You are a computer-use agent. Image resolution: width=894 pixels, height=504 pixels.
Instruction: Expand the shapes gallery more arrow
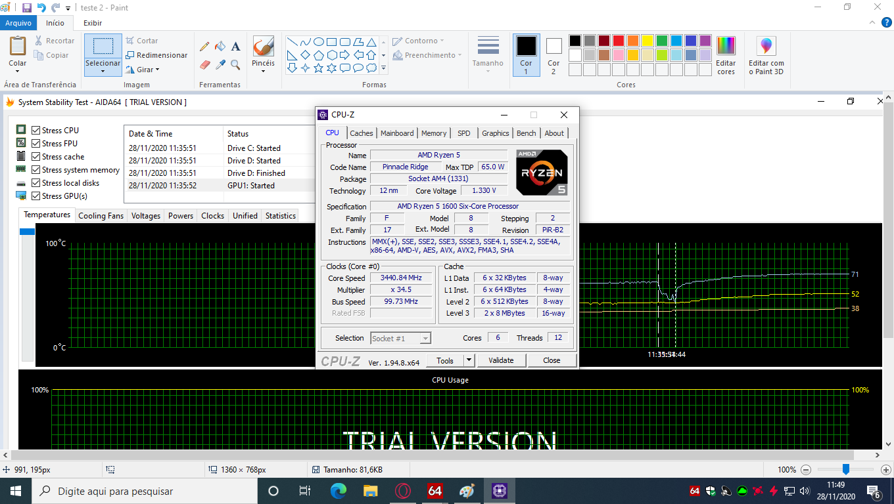383,68
